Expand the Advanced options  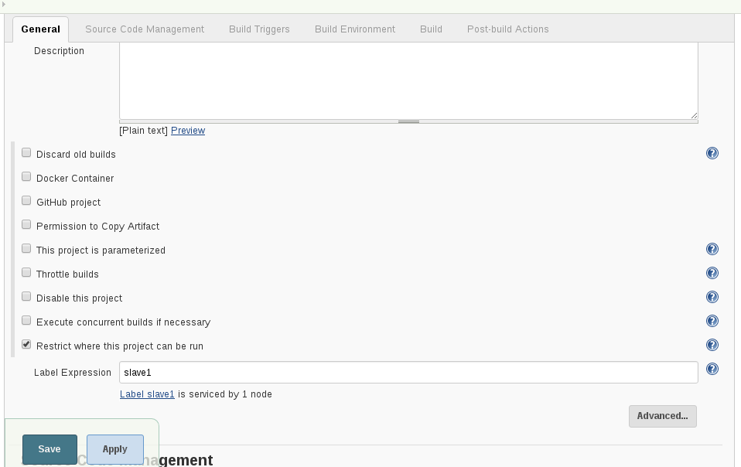pyautogui.click(x=662, y=416)
